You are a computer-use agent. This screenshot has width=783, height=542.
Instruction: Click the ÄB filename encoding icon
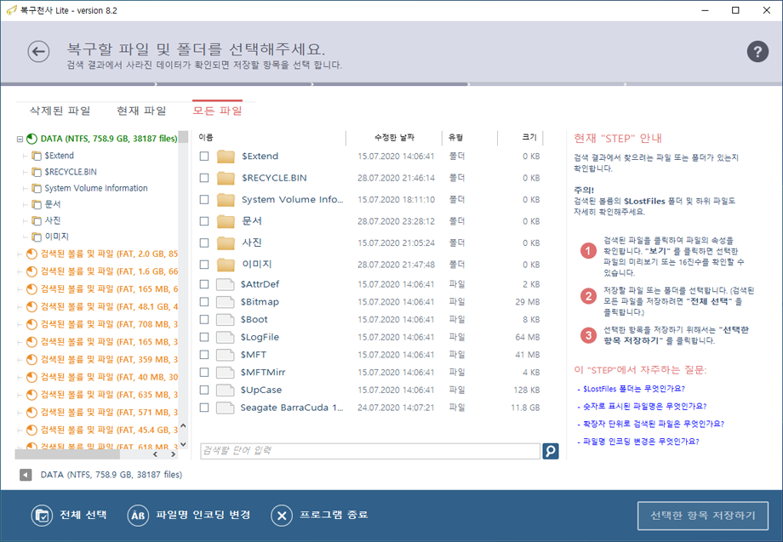click(138, 515)
